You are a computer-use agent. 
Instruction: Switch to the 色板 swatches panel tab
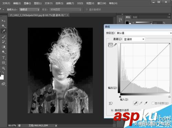[x=135, y=17]
